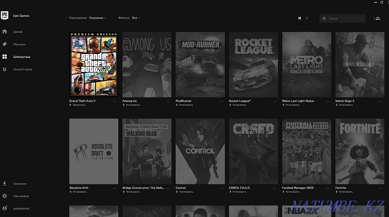The width and height of the screenshot is (389, 217).
Task: Open Fortnite cover thumbnail
Action: point(360,151)
